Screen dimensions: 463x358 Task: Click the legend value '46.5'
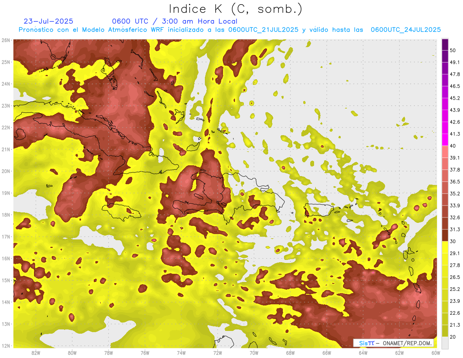[x=455, y=86]
